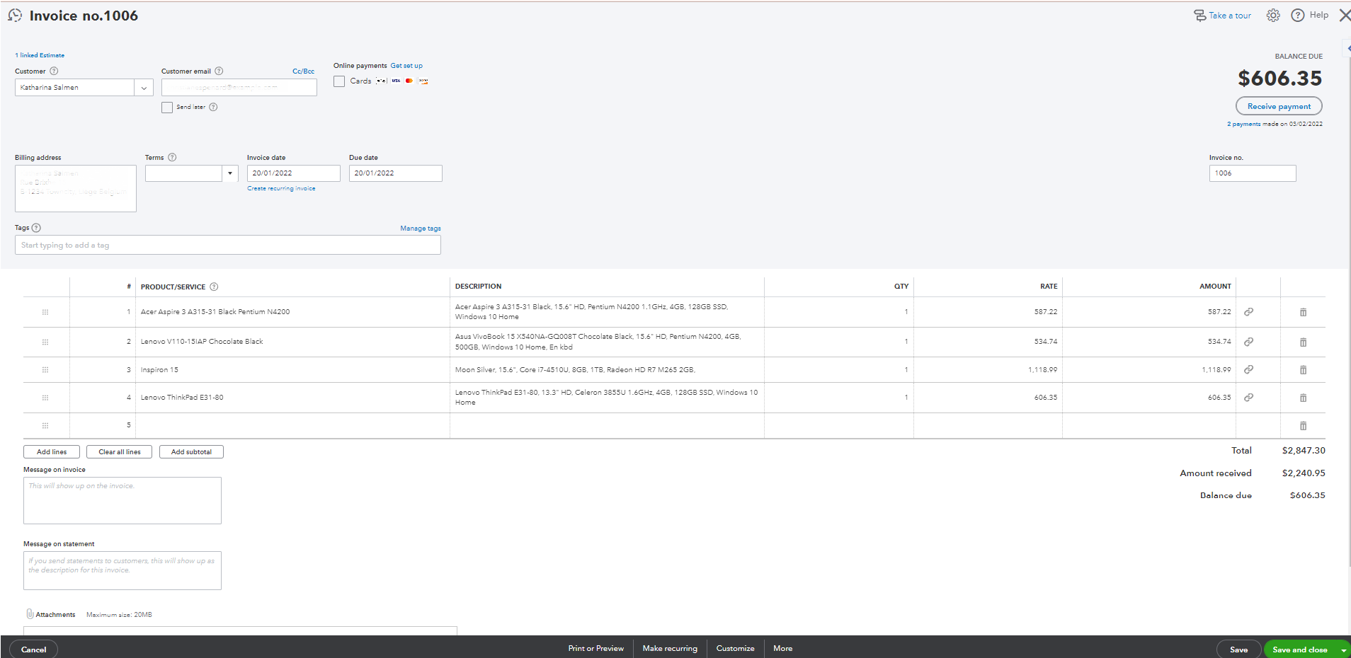This screenshot has height=658, width=1351.
Task: Click the Take a tour icon
Action: point(1199,16)
